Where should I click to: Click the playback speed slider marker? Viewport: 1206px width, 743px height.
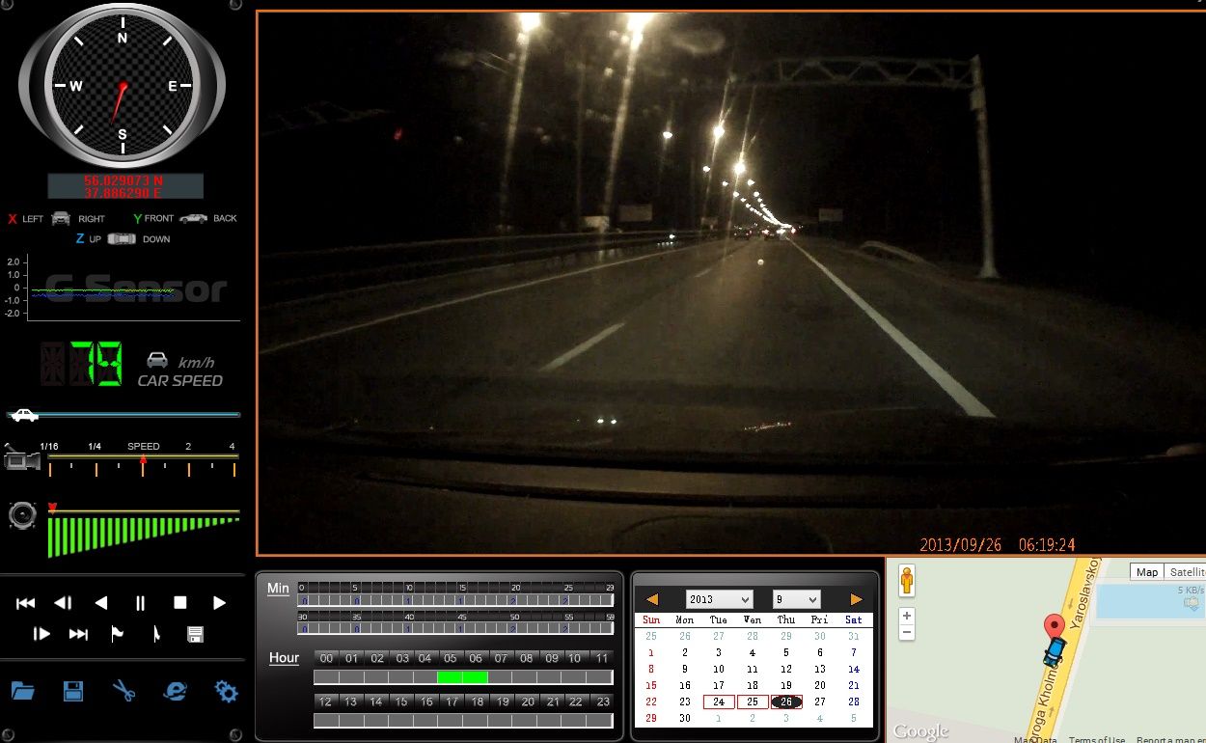click(143, 461)
